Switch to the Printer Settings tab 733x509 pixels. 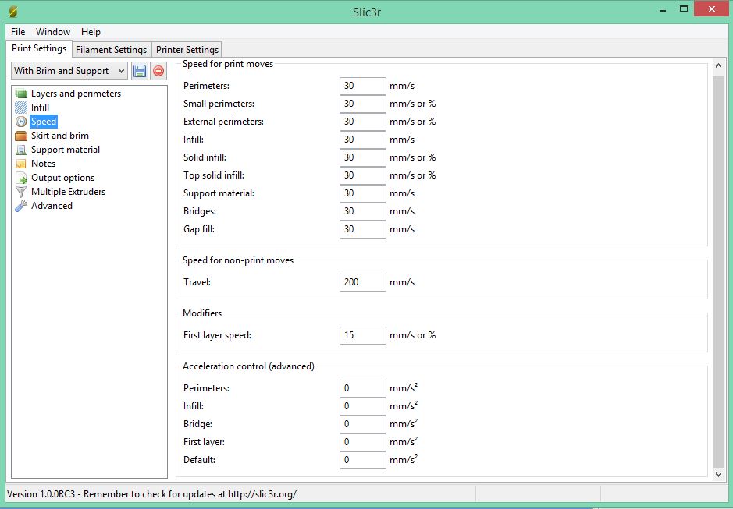tap(187, 50)
